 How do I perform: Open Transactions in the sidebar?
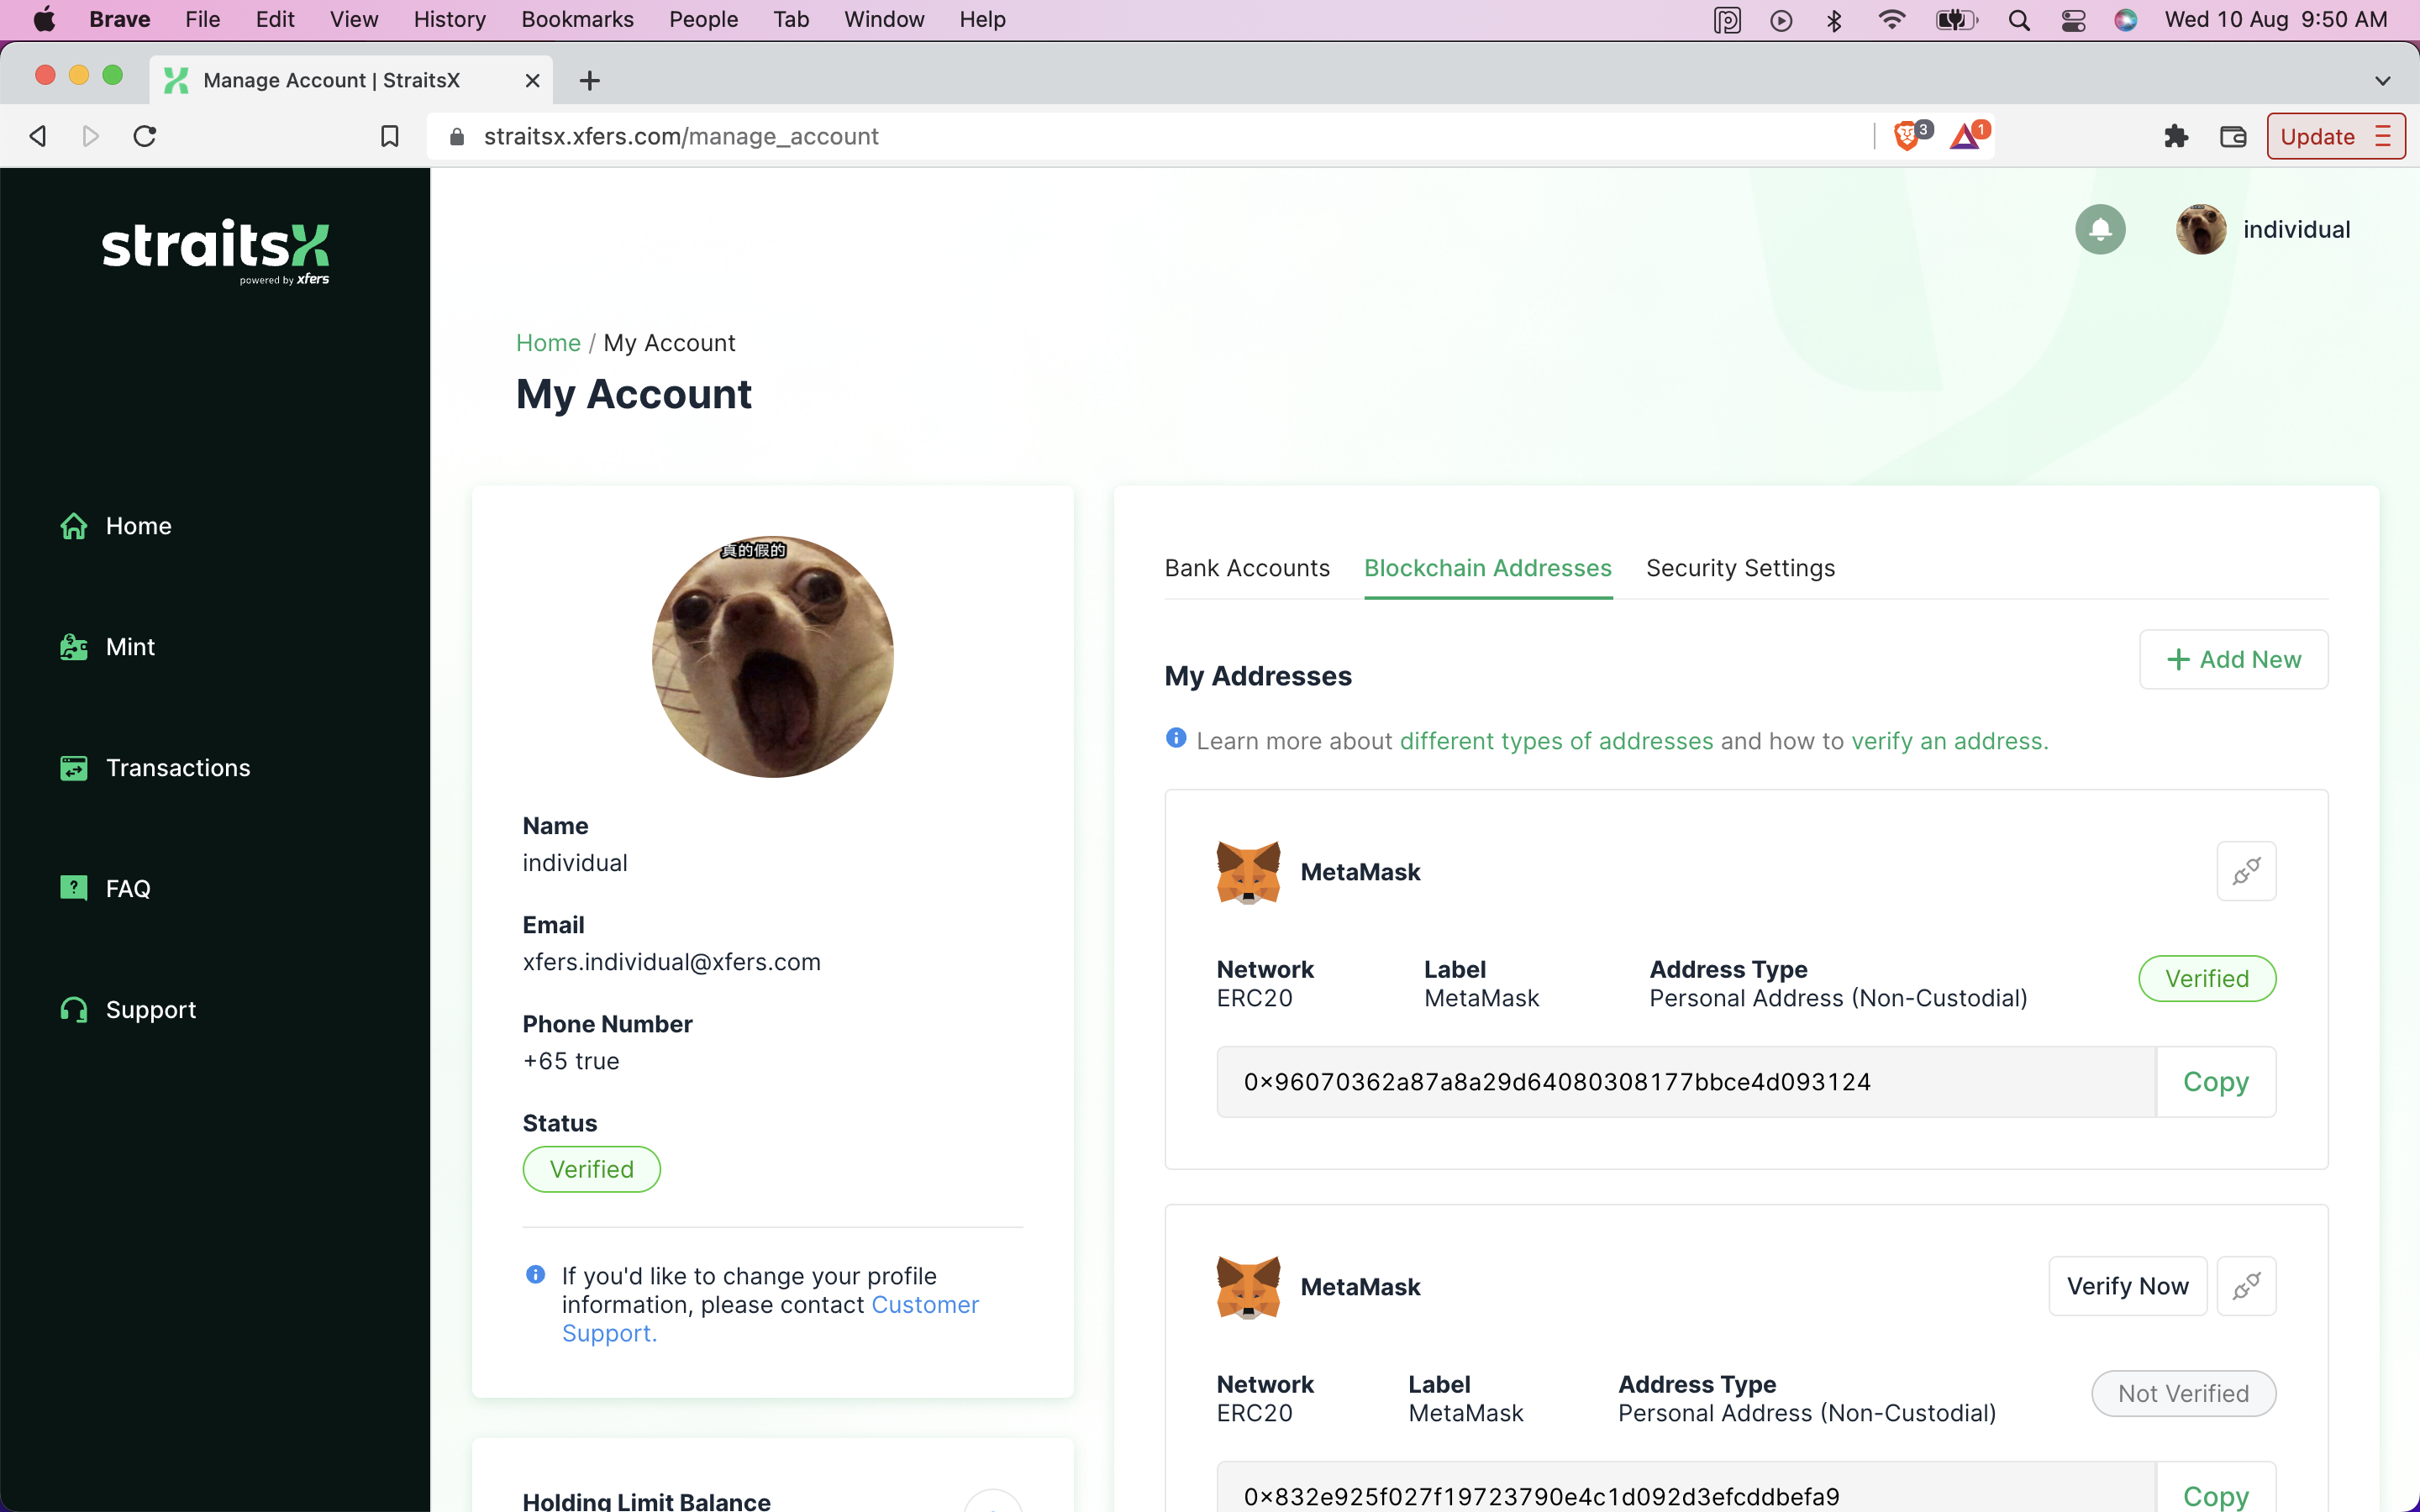point(177,768)
